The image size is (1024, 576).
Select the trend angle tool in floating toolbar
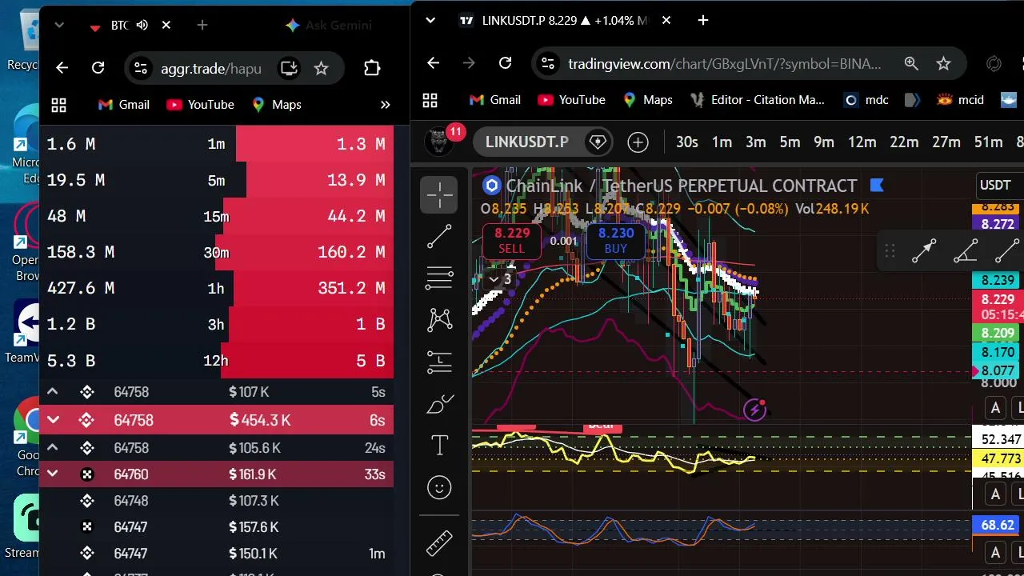[x=966, y=252]
